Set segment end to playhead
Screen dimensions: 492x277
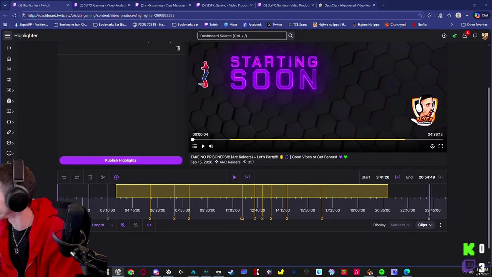[440, 177]
